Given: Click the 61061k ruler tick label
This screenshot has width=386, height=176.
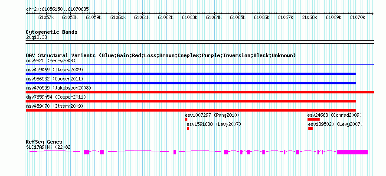Looking at the screenshot, I should click(142, 17).
